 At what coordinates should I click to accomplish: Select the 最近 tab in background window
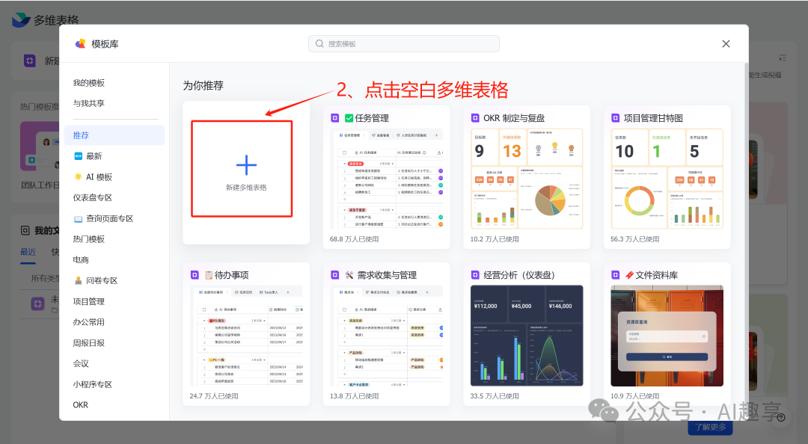[28, 252]
